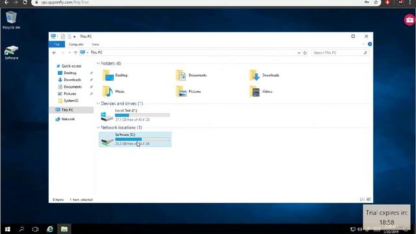Open the Documents folder in Folders section

pos(191,75)
